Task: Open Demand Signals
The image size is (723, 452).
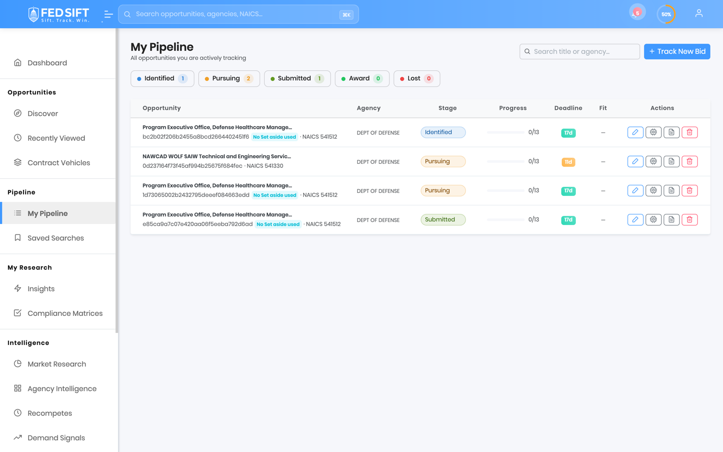Action: (x=58, y=438)
